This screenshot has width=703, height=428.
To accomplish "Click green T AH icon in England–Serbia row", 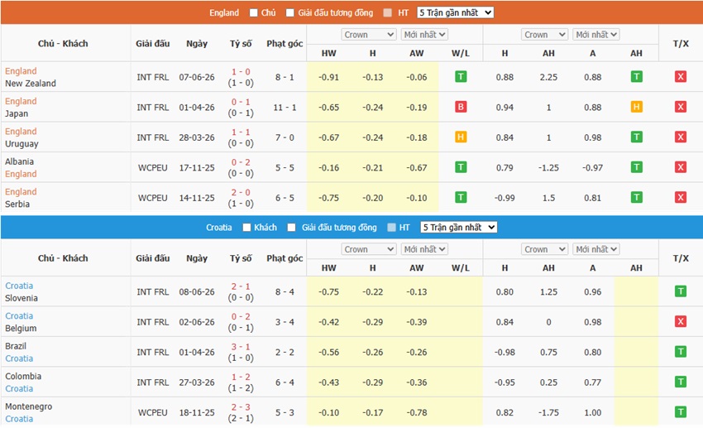I will (636, 197).
